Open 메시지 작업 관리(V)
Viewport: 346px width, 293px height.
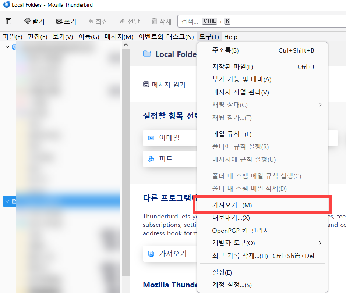click(x=262, y=92)
